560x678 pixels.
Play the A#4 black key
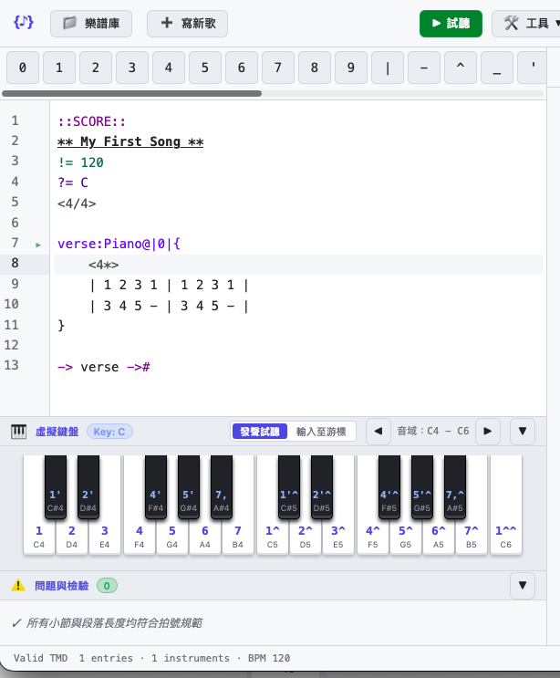pos(222,486)
